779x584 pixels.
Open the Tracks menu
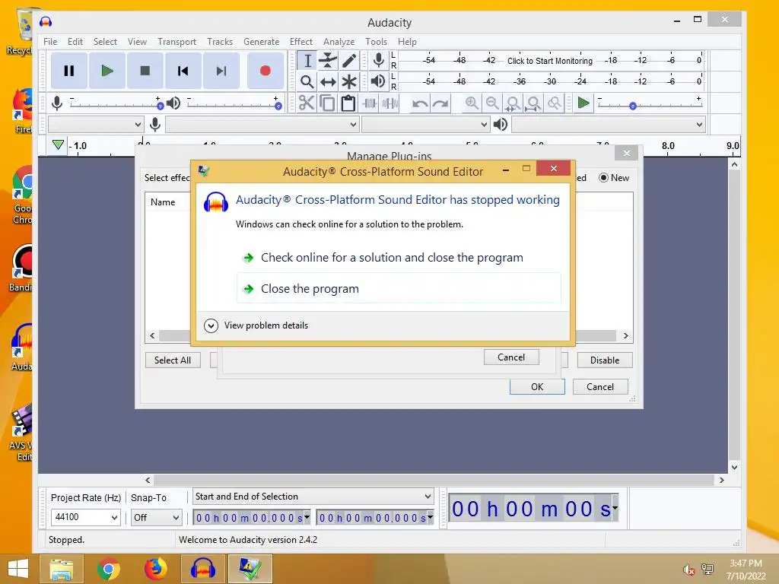[220, 42]
